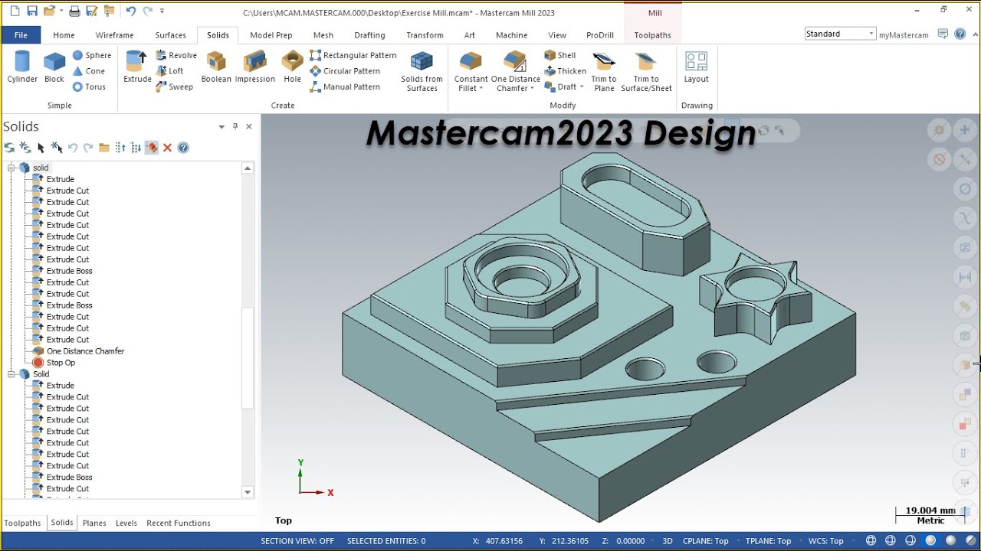The height and width of the screenshot is (551, 981).
Task: Open the File menu
Action: 21,35
